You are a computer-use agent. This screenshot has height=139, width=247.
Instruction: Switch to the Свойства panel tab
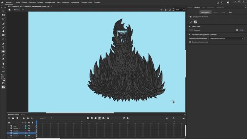pos(197,8)
